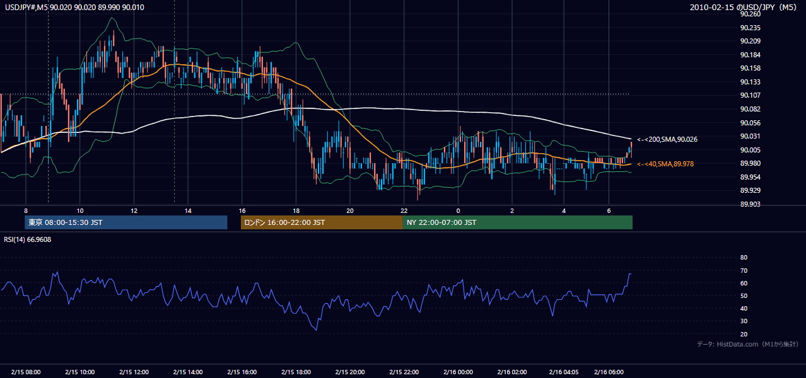Click hour label 10 on price chart time axis

[80, 210]
